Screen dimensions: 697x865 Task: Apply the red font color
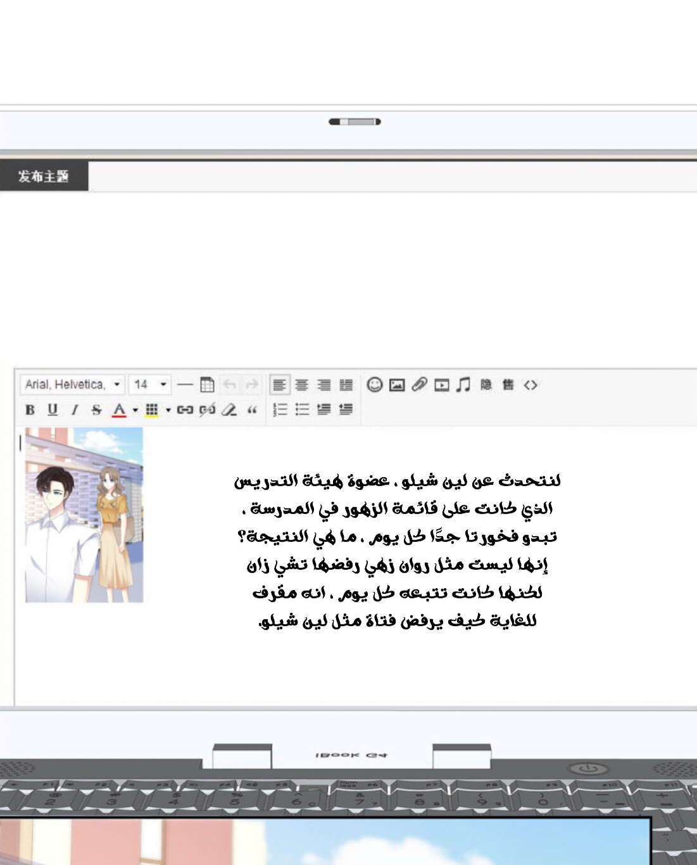pos(119,410)
